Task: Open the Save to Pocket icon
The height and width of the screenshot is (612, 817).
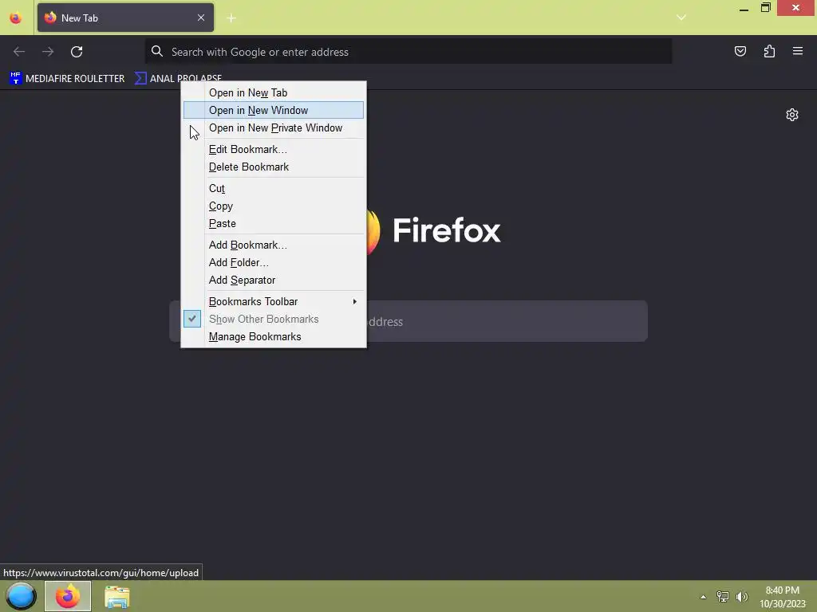Action: click(740, 51)
